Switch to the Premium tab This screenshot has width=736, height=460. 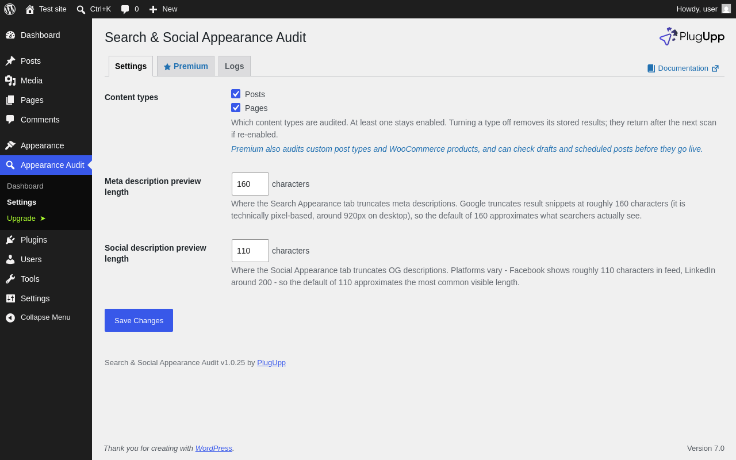(186, 66)
